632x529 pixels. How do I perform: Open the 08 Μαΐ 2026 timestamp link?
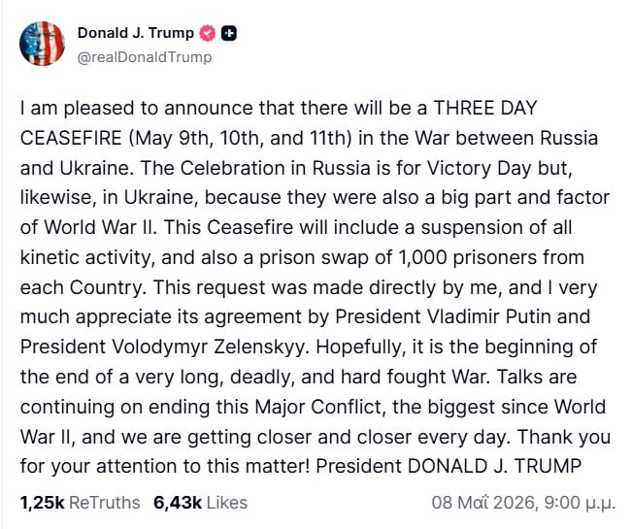[523, 503]
